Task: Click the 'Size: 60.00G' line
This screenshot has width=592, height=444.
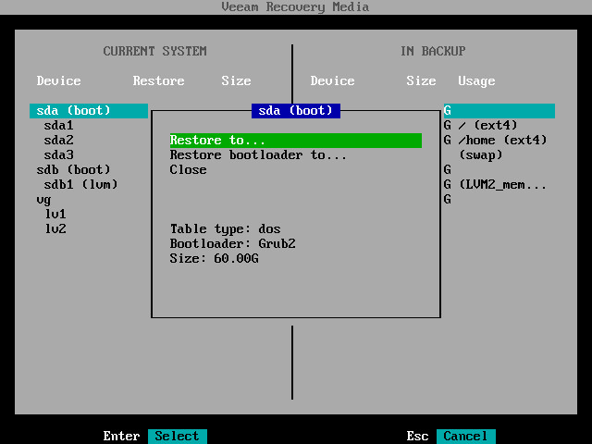Action: click(214, 259)
